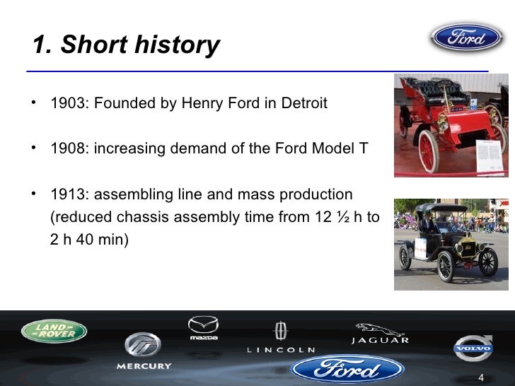Viewport: 515px width, 386px height.
Task: Click the Lincoln logo in the footer
Action: point(281,337)
